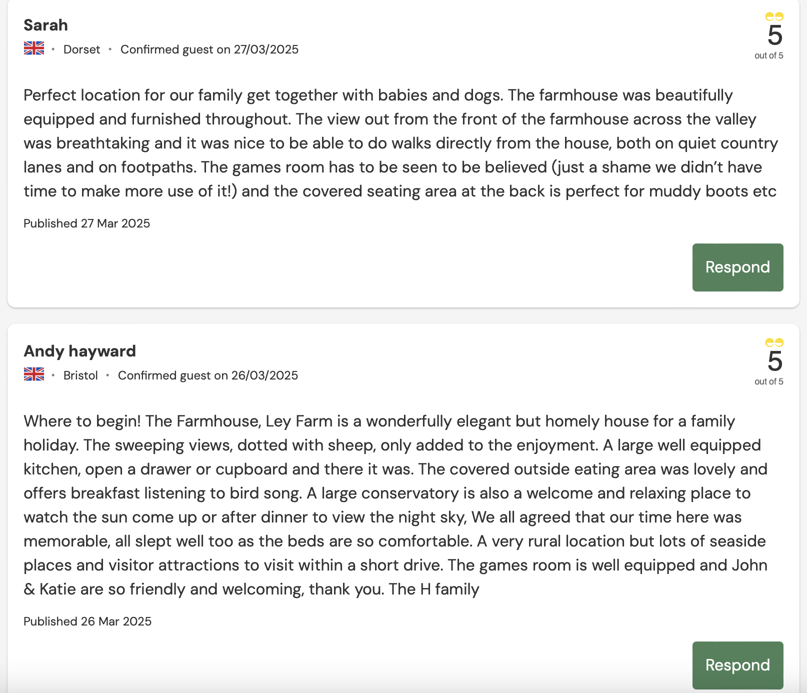807x693 pixels.
Task: Click Respond on Sarah's review
Action: [737, 267]
